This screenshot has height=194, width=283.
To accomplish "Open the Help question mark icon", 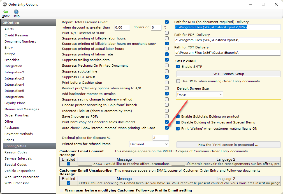I will tap(16, 12).
